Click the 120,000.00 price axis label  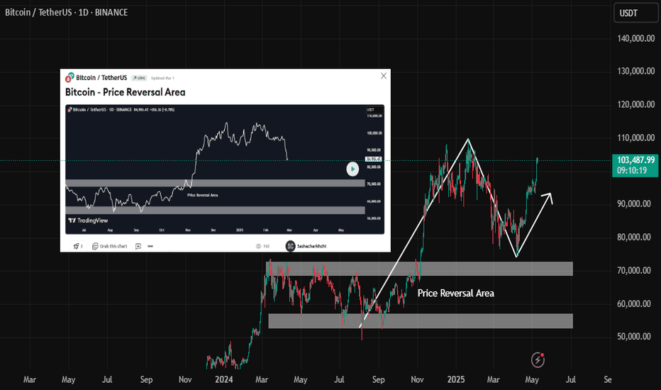[x=635, y=104]
